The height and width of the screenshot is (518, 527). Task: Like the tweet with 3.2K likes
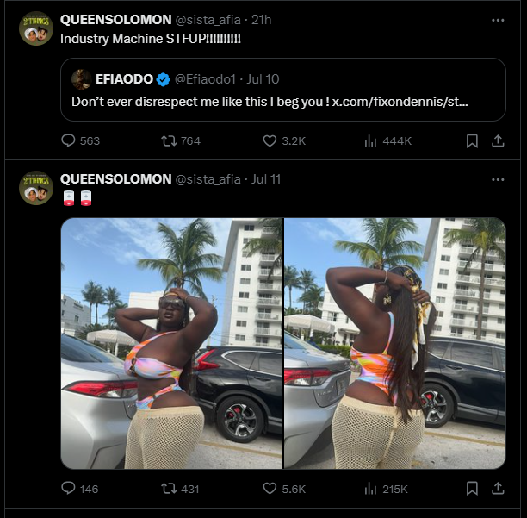coord(270,140)
